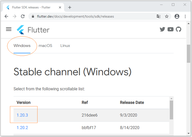Click the Google Translate icon in address bar
The height and width of the screenshot is (137, 192).
[x=159, y=16]
